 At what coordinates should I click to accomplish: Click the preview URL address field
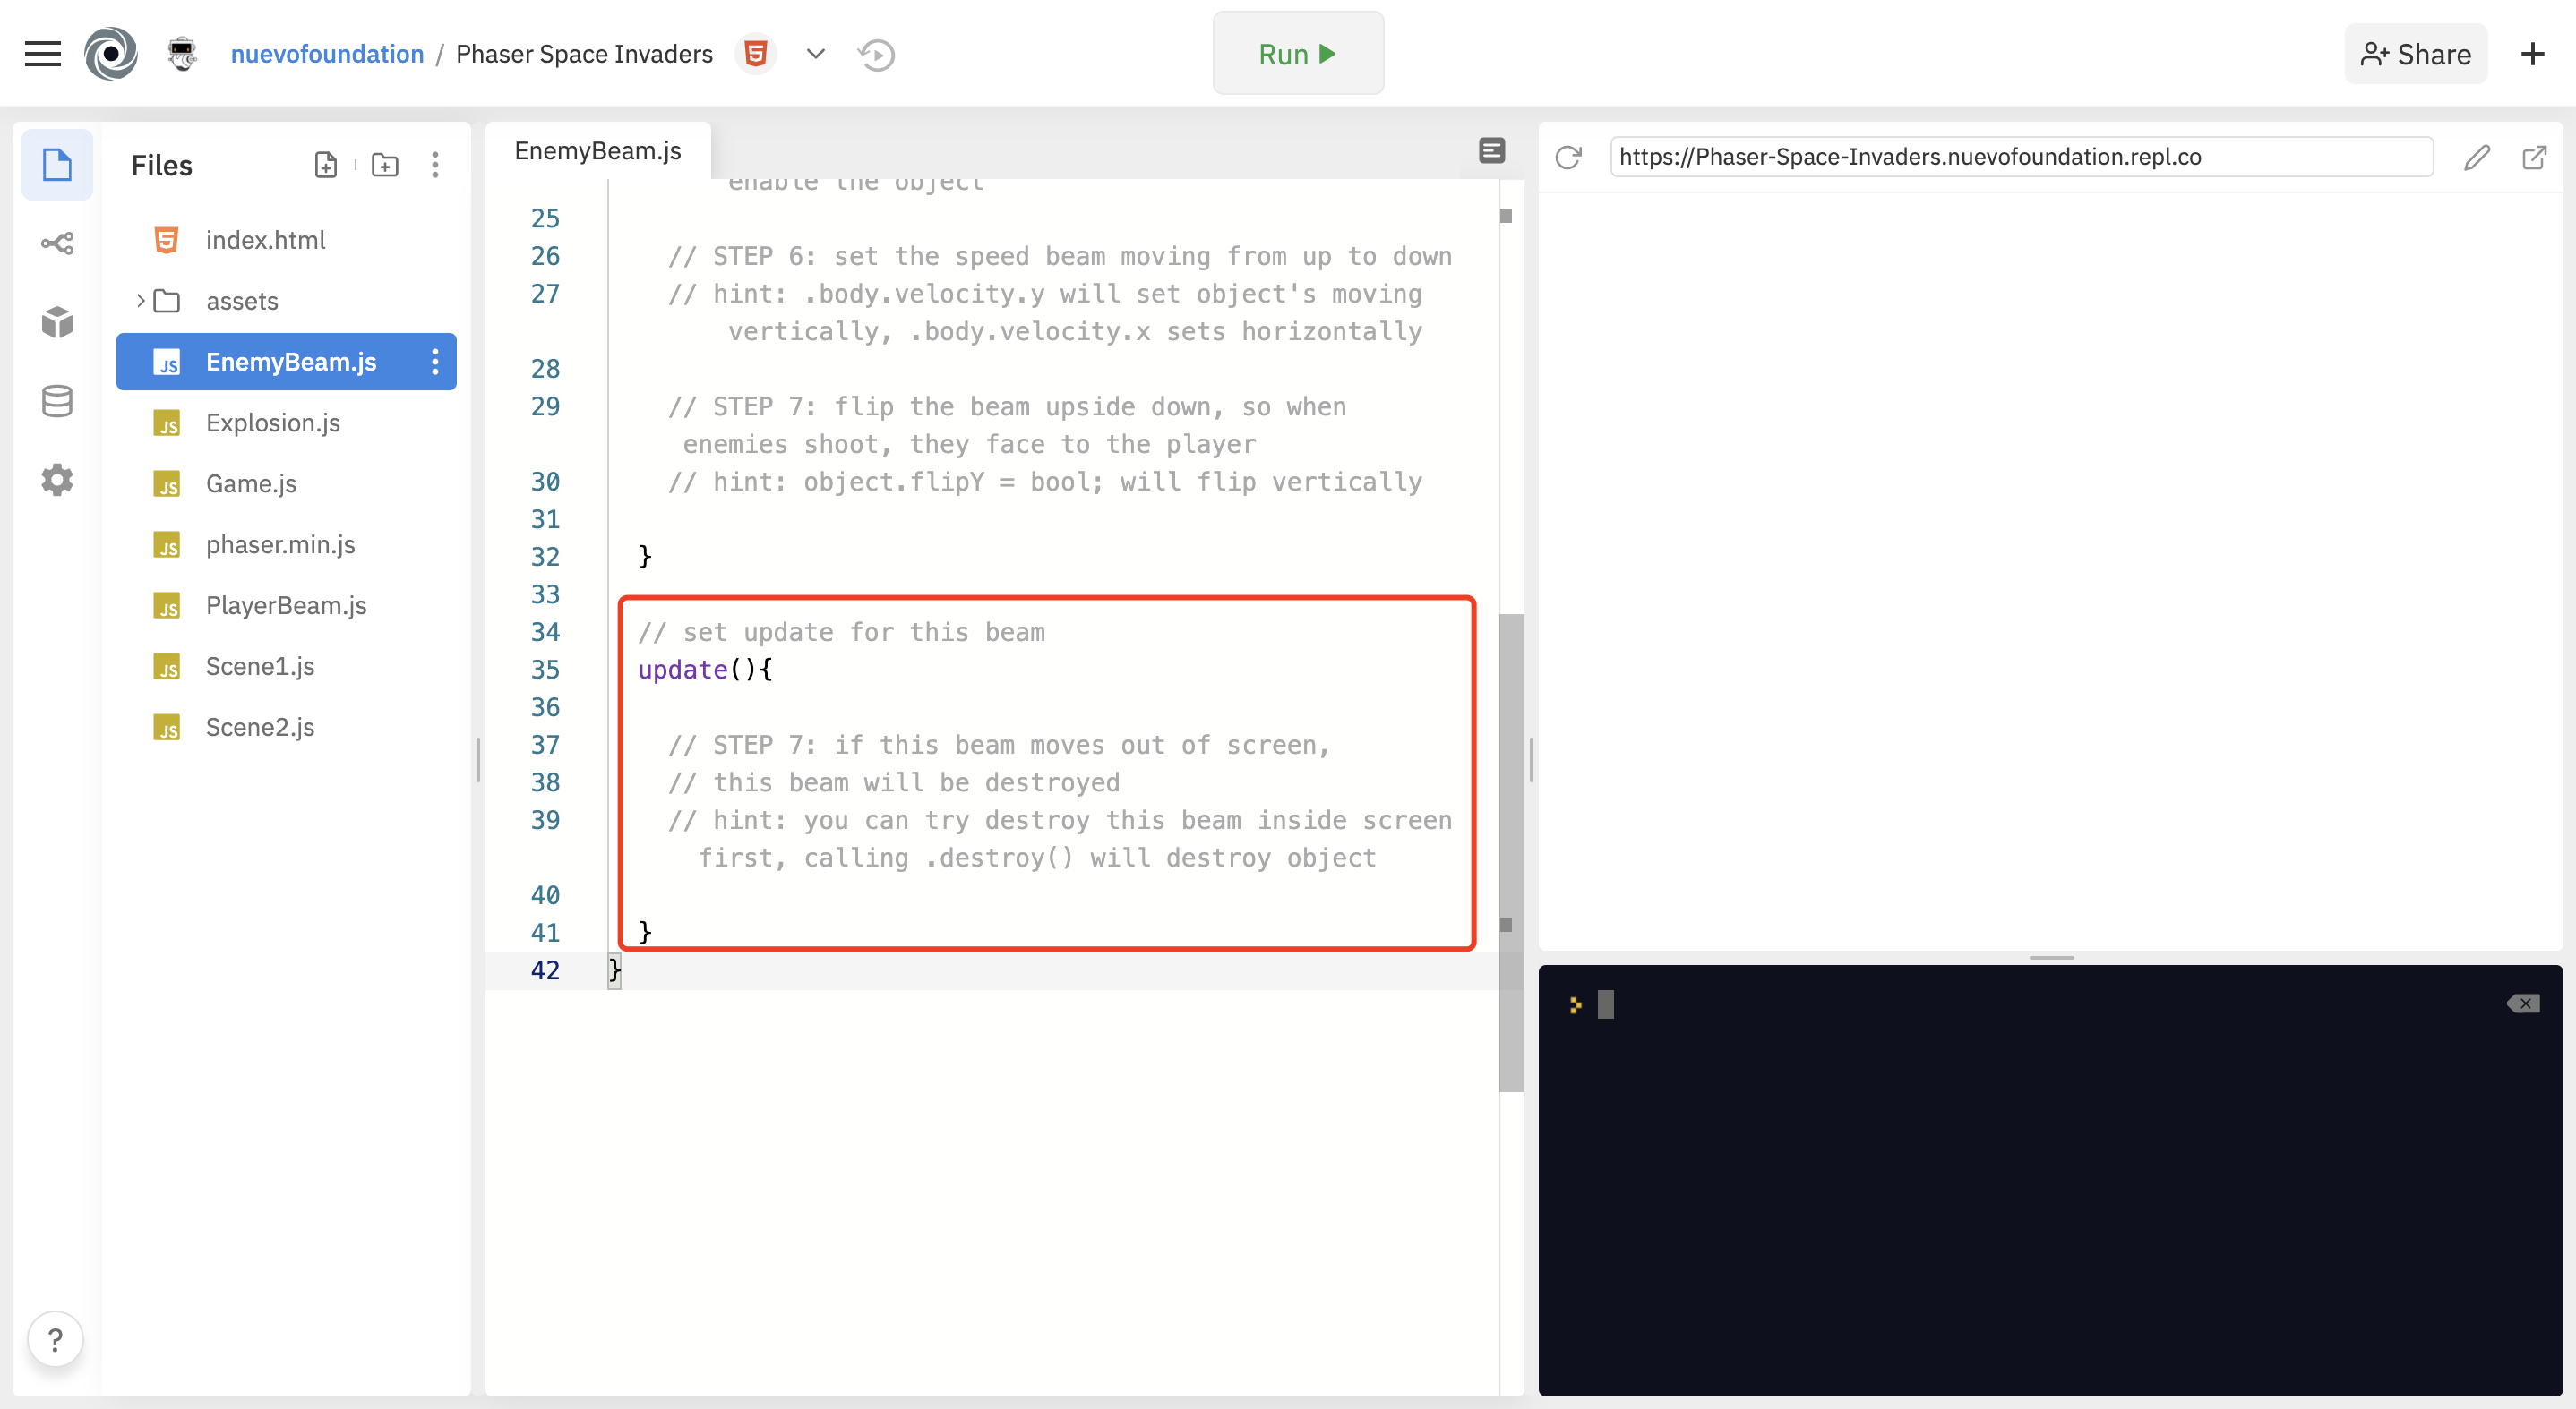[2020, 157]
